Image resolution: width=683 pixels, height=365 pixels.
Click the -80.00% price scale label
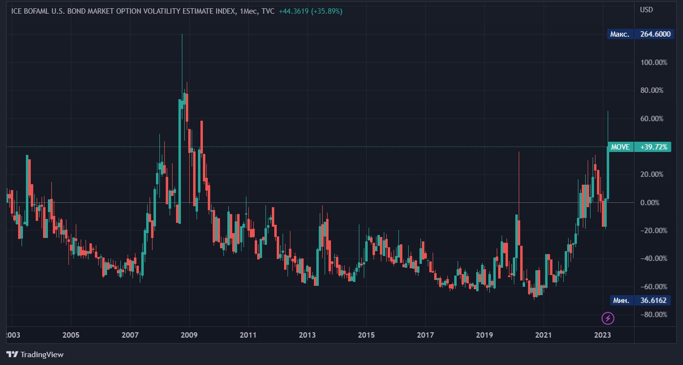click(x=654, y=315)
